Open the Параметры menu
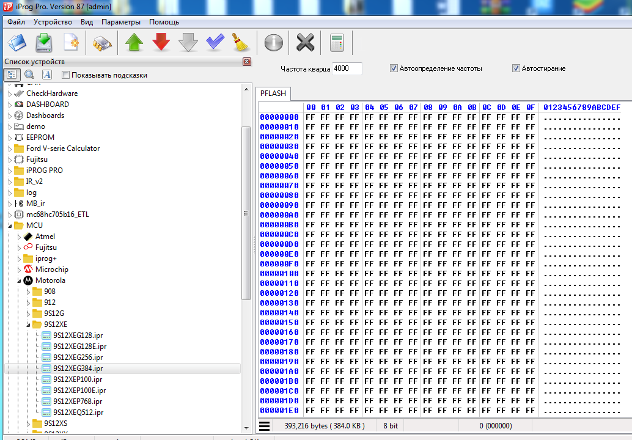This screenshot has width=632, height=440. [121, 22]
